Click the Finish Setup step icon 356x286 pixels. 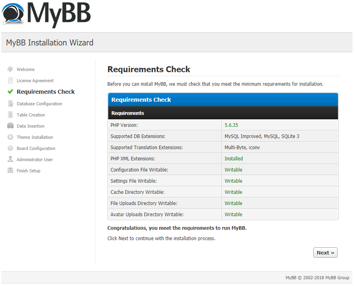point(10,171)
